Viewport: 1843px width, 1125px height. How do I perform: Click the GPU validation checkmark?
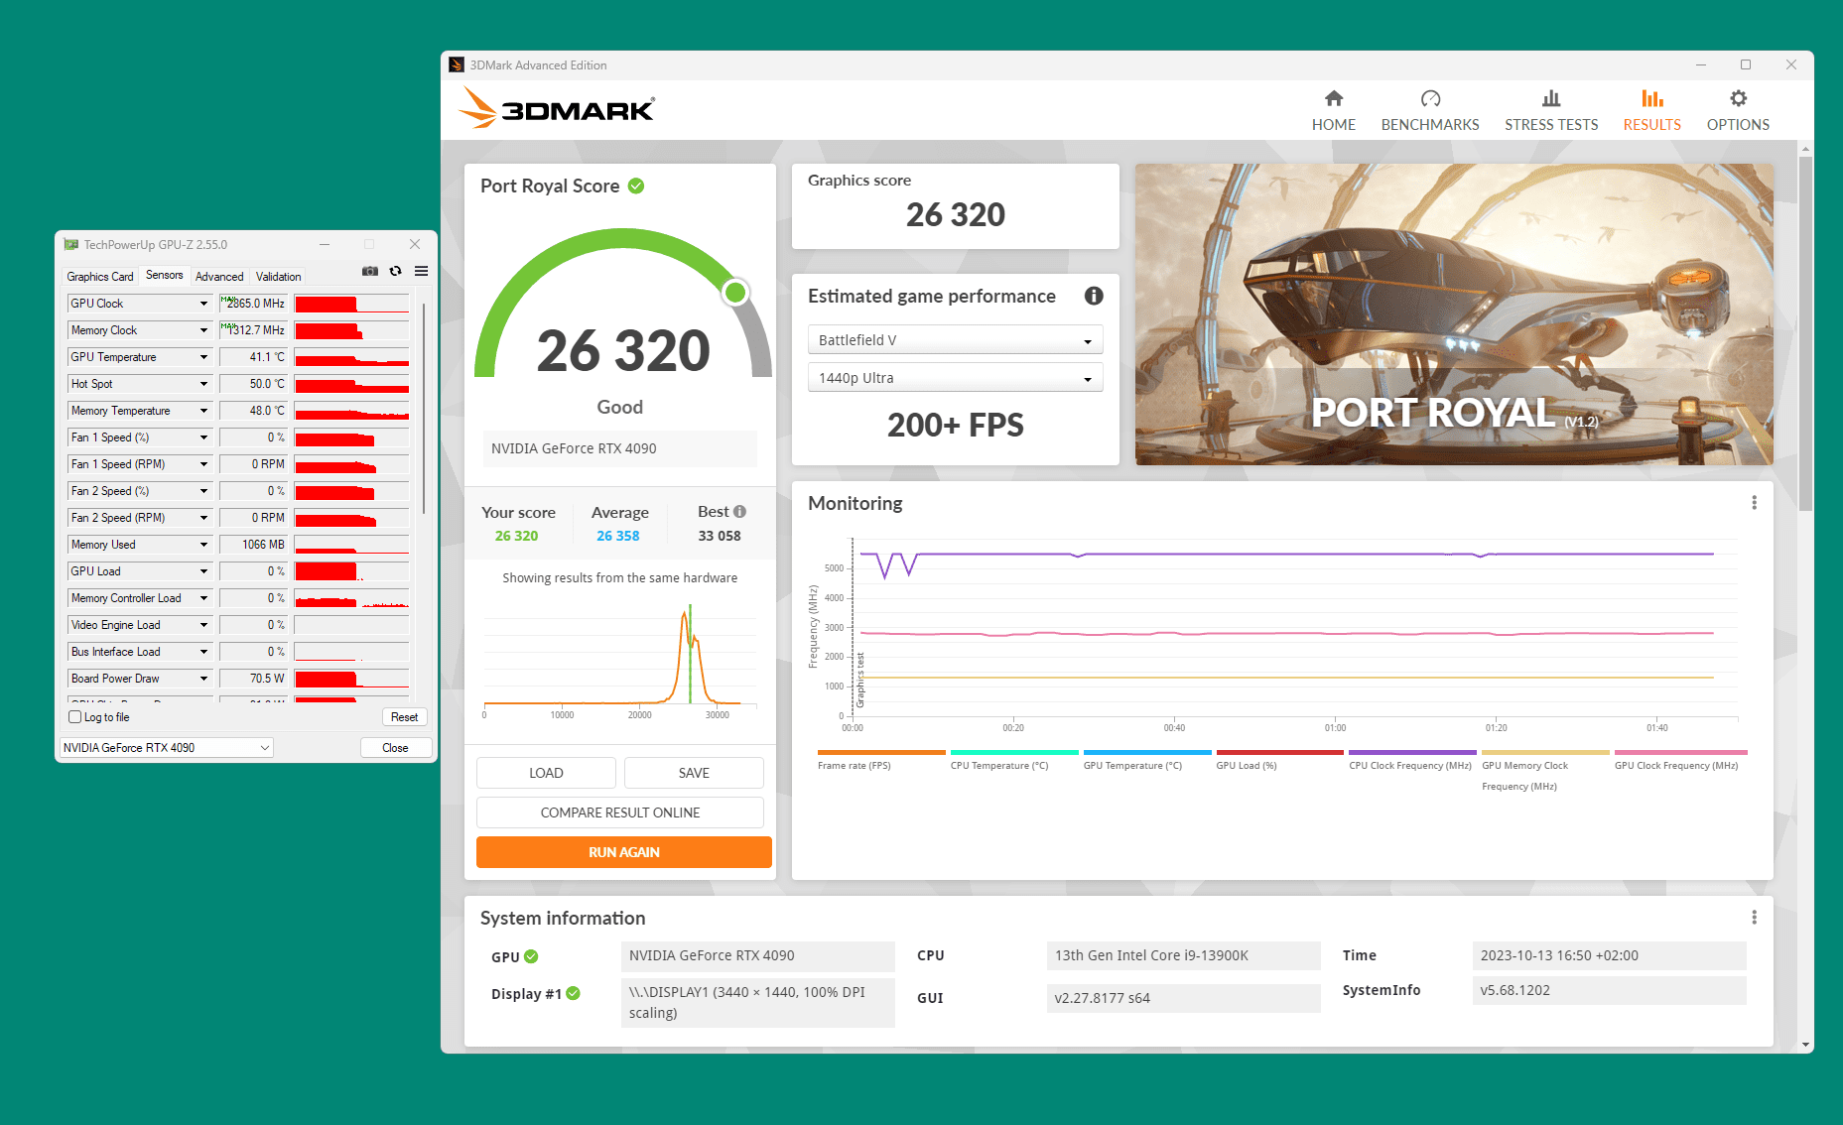[531, 956]
